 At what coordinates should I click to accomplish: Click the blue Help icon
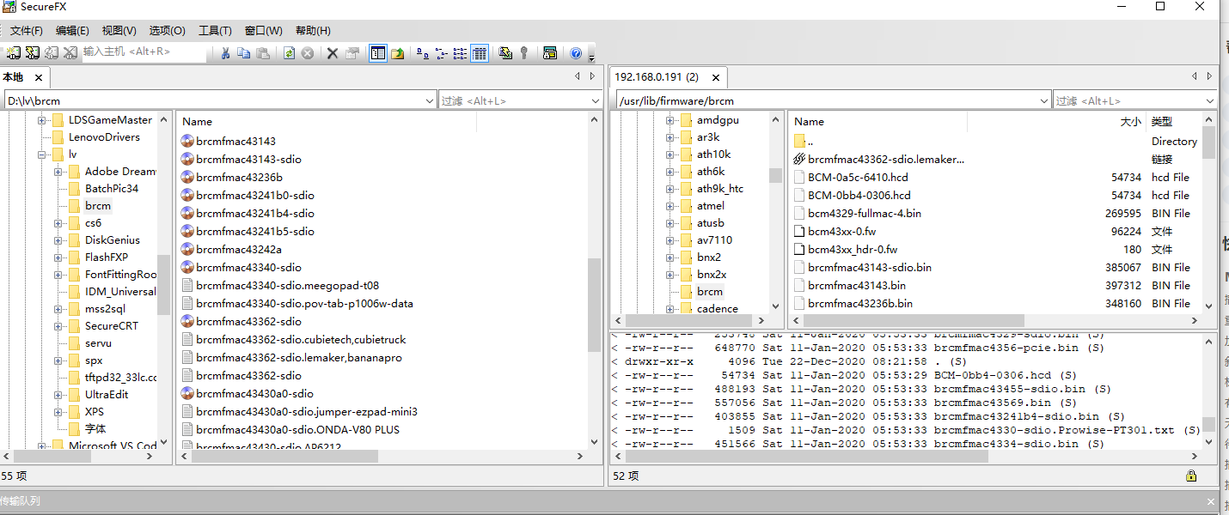tap(576, 53)
